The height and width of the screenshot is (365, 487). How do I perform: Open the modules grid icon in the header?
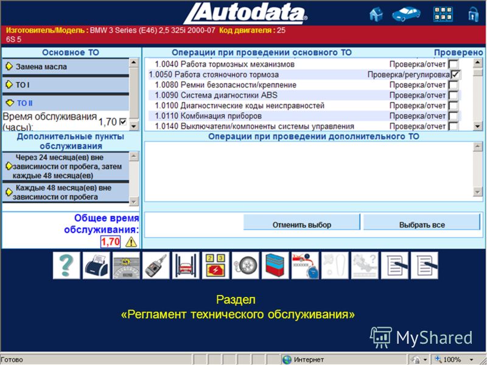(443, 14)
